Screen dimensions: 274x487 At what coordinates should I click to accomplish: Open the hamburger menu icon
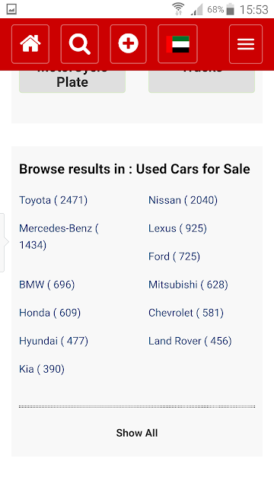click(x=246, y=44)
